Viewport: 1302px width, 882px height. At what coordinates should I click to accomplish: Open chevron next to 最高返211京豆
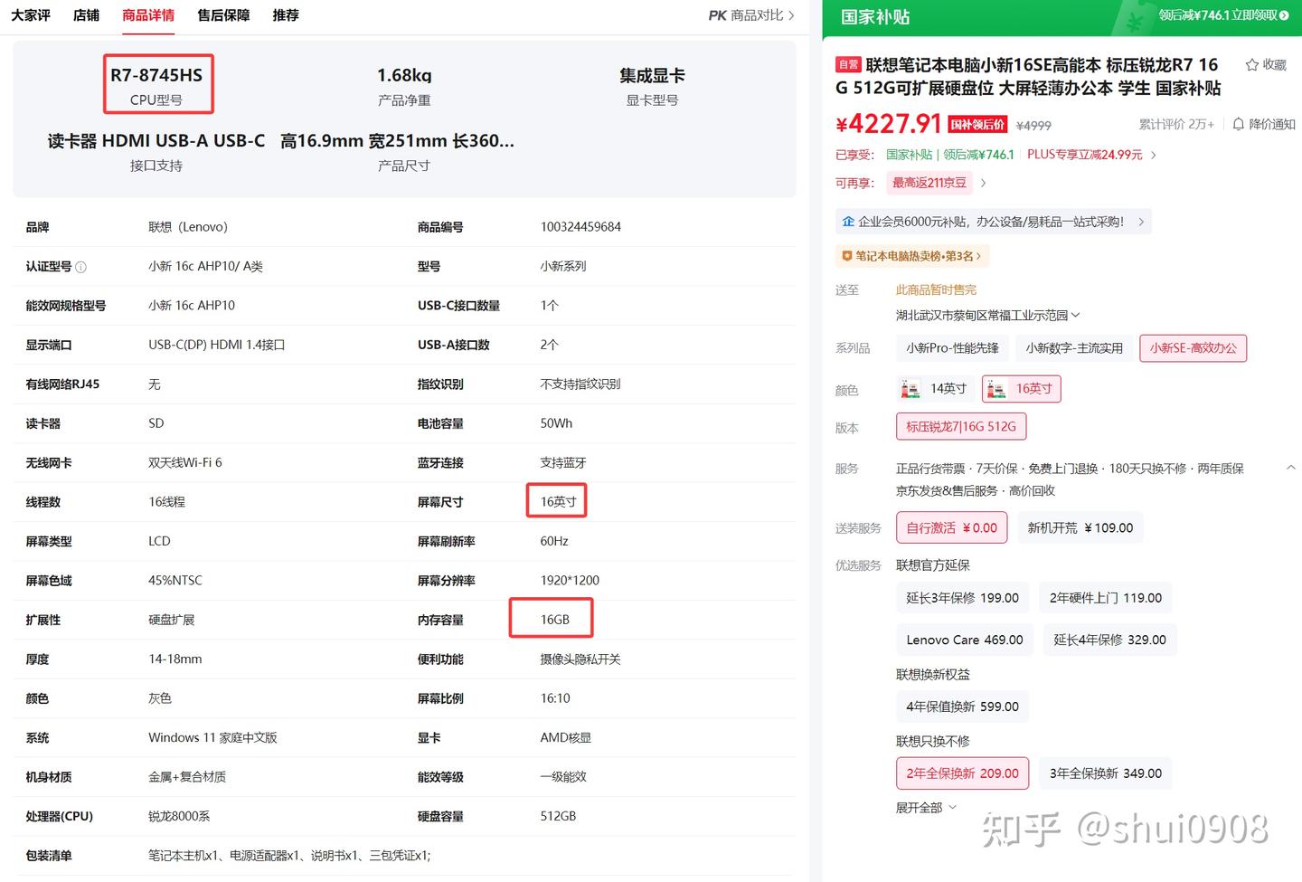(984, 183)
